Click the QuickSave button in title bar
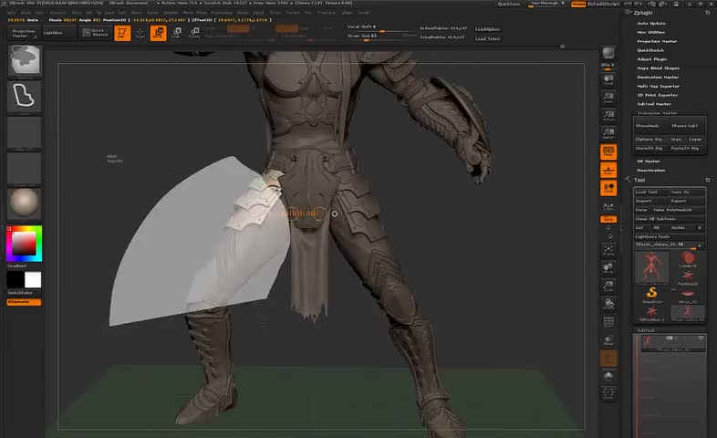Viewport: 717px width, 438px height. tap(508, 4)
